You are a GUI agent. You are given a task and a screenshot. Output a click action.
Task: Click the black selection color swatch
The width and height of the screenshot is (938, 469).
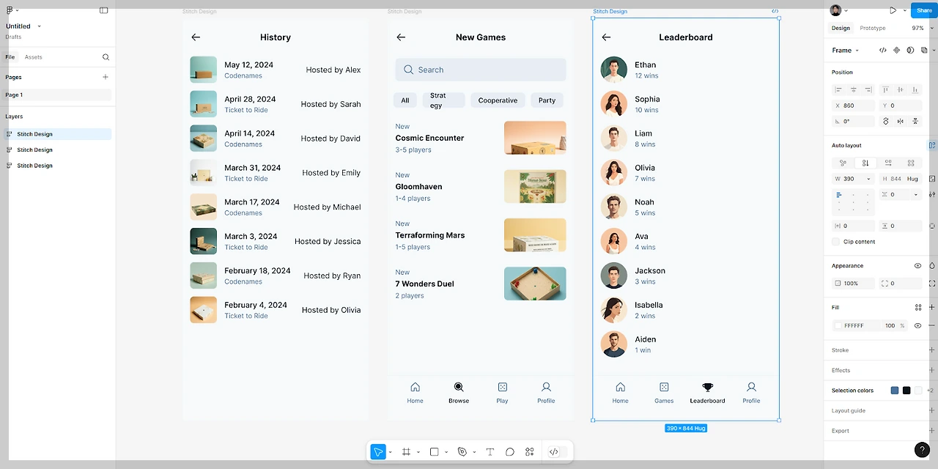[906, 391]
